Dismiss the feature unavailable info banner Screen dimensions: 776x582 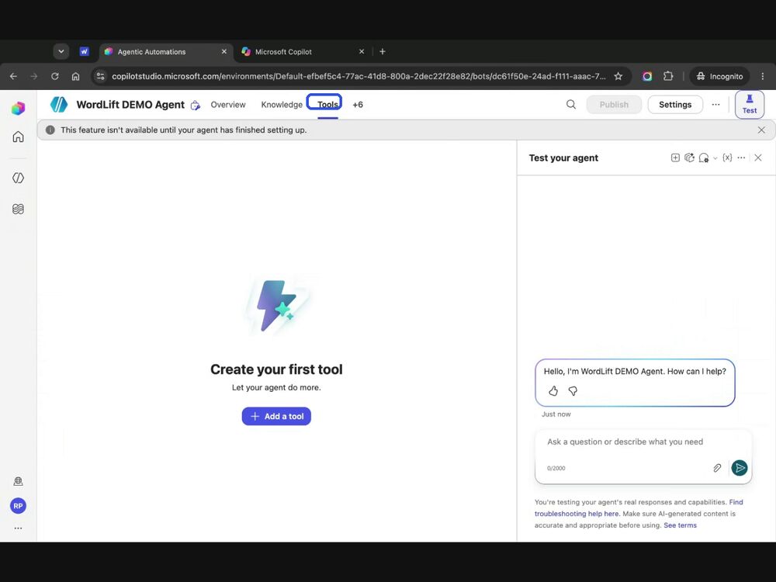point(761,130)
